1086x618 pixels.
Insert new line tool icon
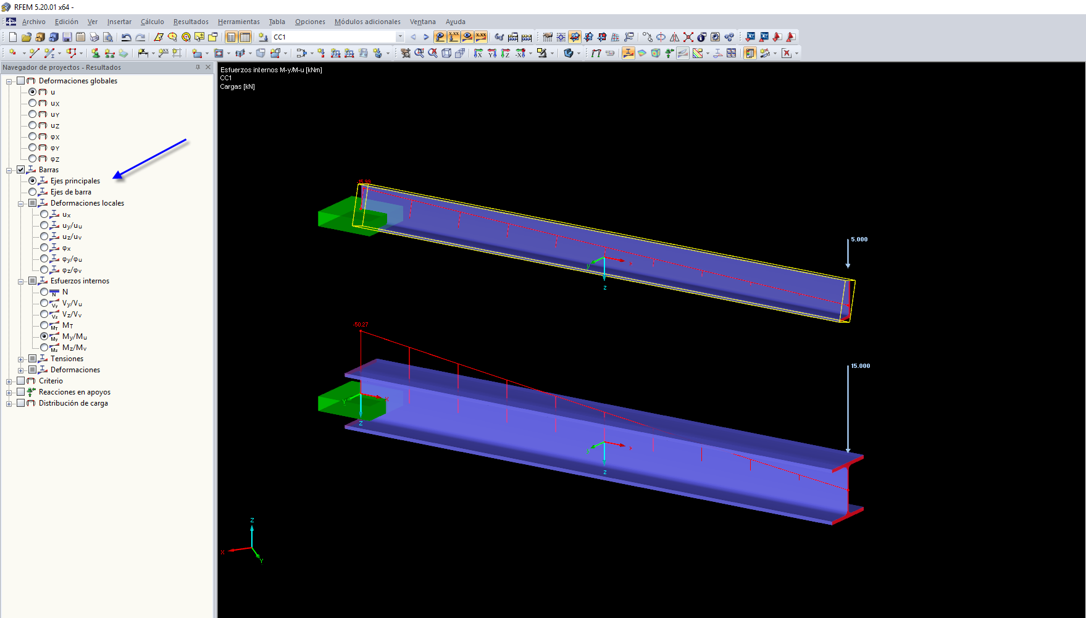pos(35,53)
